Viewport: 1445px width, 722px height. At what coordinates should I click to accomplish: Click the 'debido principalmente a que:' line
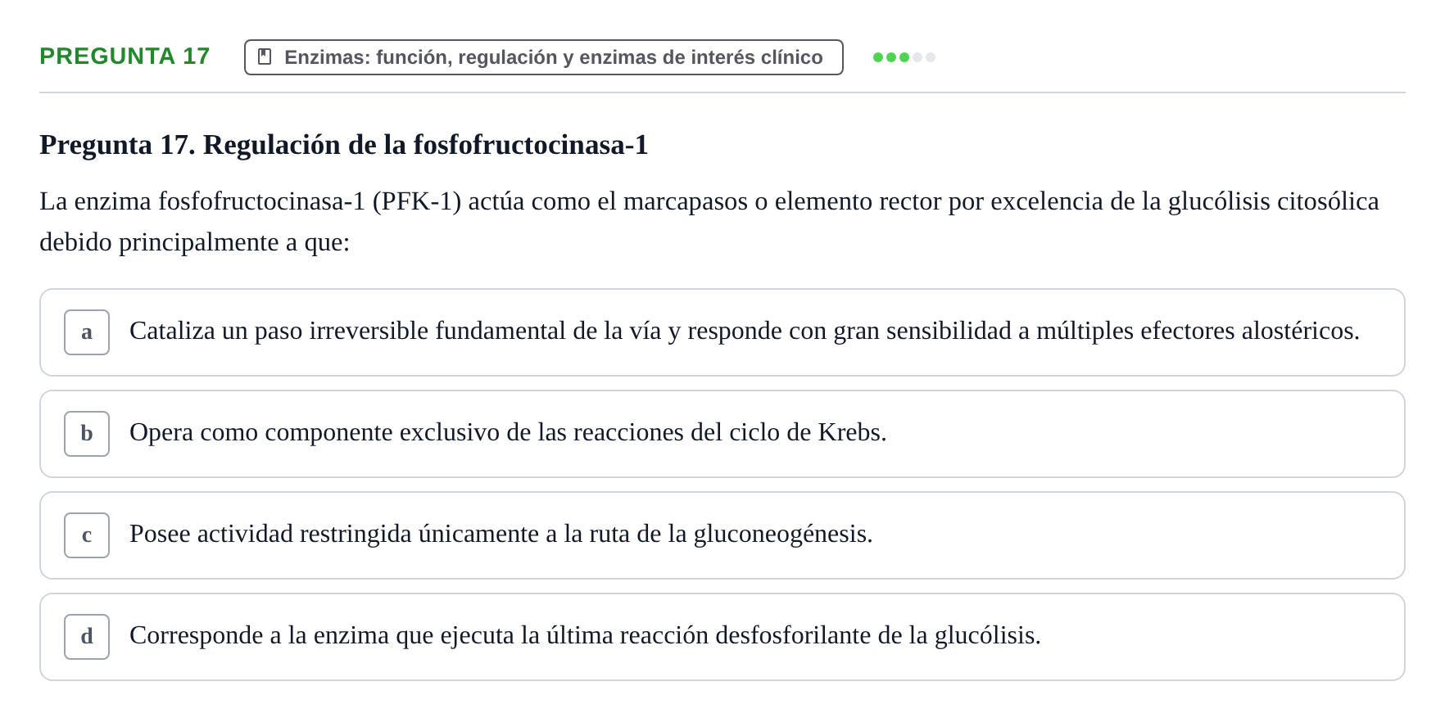(195, 242)
